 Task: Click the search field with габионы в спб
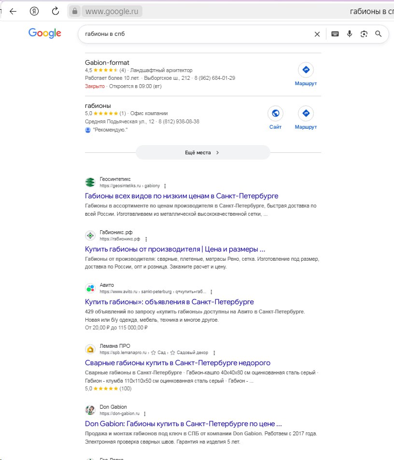pos(193,34)
